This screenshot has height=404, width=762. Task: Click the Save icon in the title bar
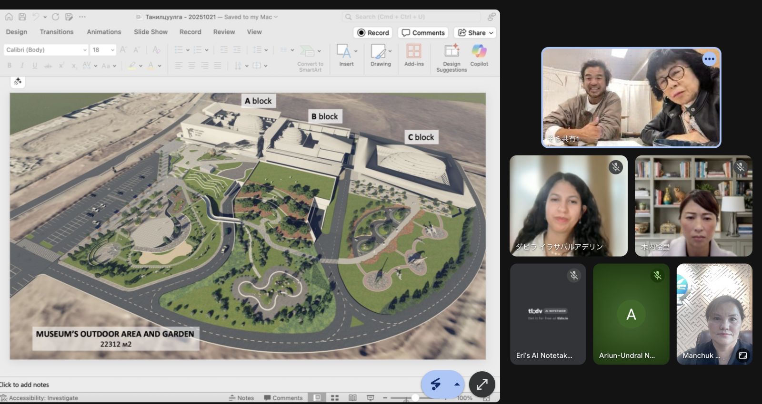point(22,17)
